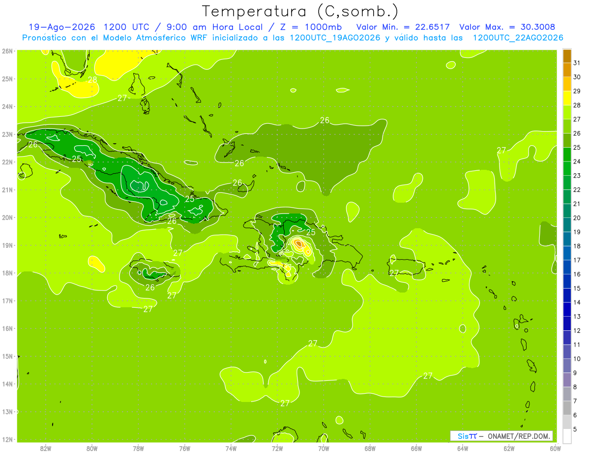Click the '28' contour label near Florida
The height and width of the screenshot is (455, 590).
point(92,80)
